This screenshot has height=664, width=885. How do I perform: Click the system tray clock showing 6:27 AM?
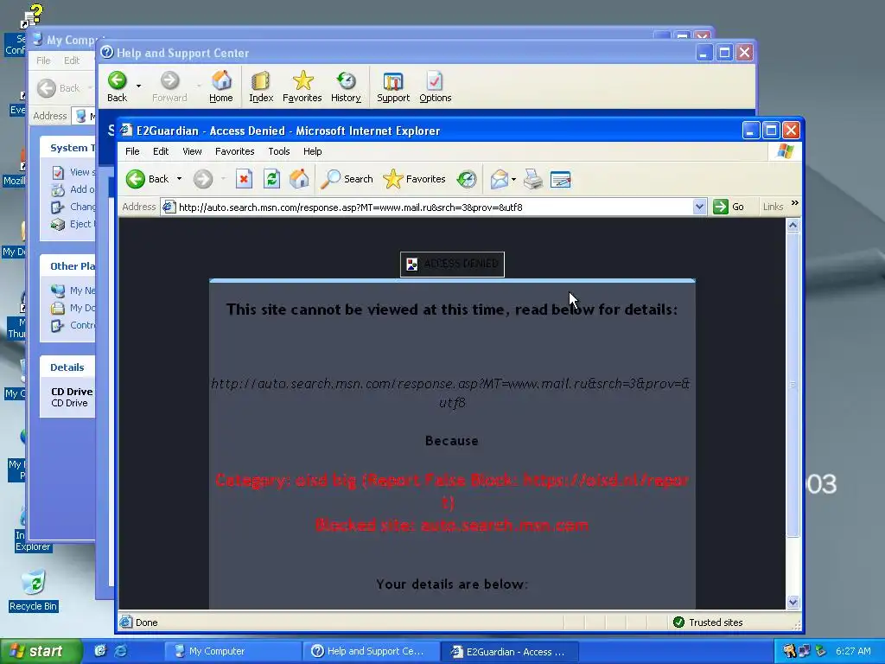[853, 651]
